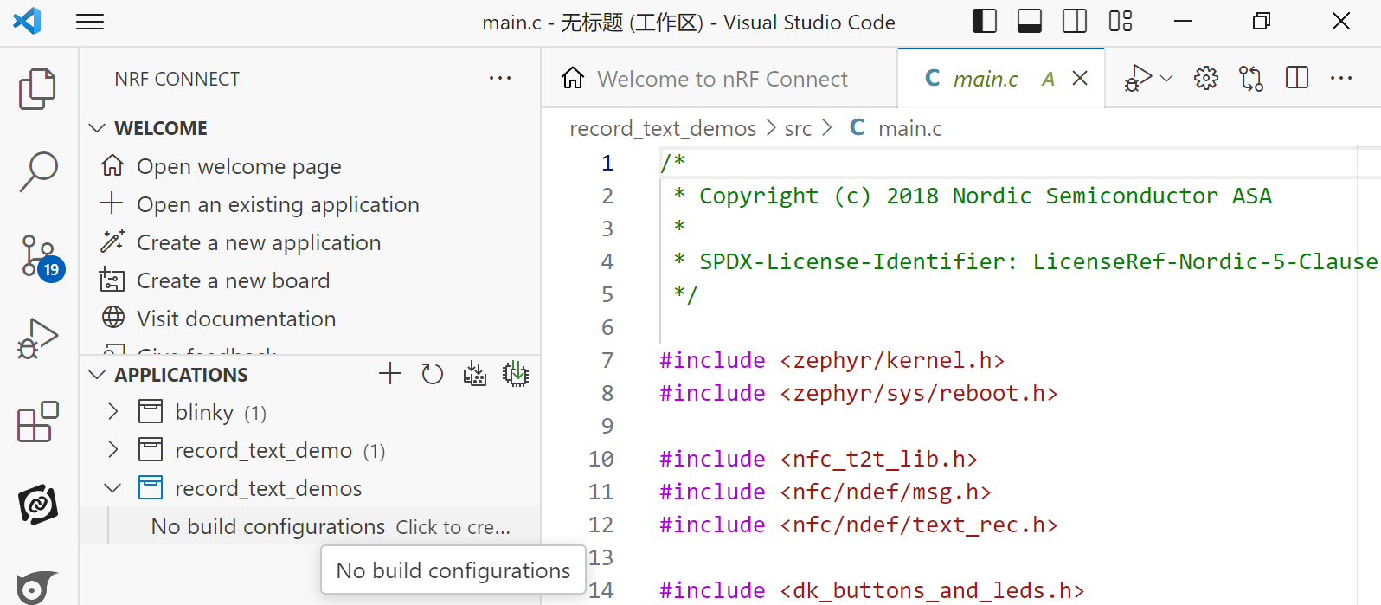Click the Visual Studio Code logo icon
1381x605 pixels.
pyautogui.click(x=27, y=21)
